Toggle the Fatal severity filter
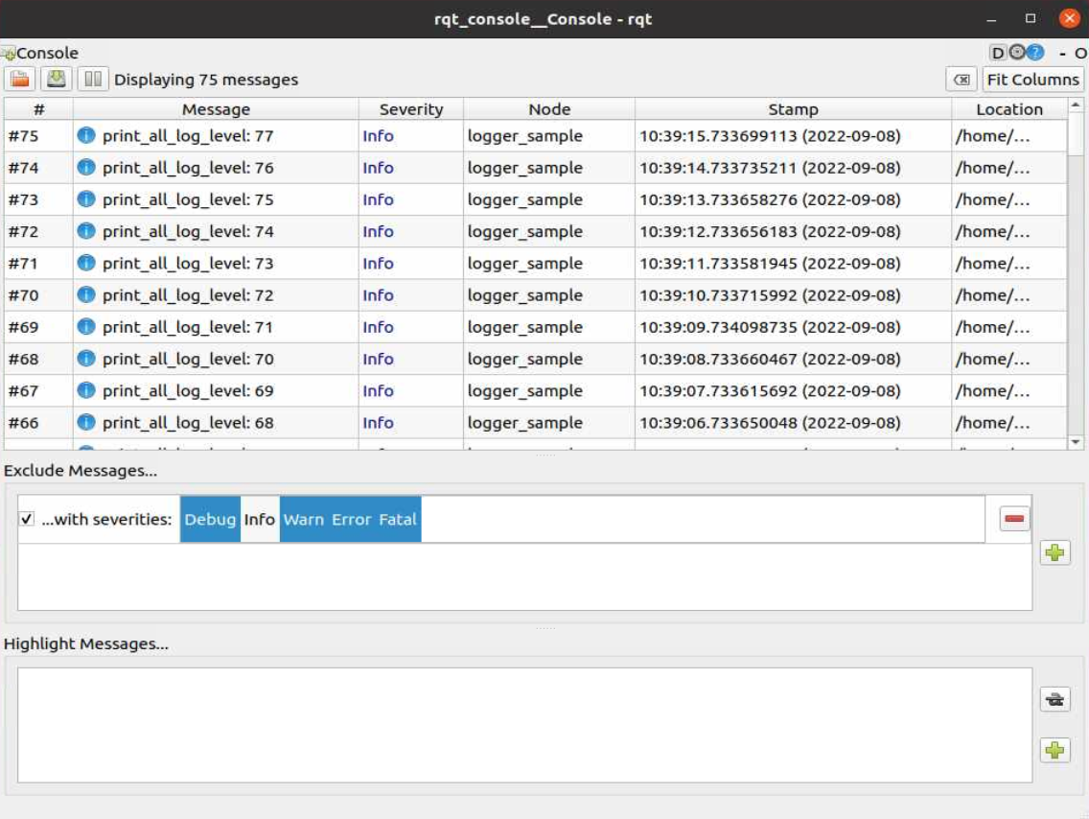The image size is (1089, 819). click(397, 519)
